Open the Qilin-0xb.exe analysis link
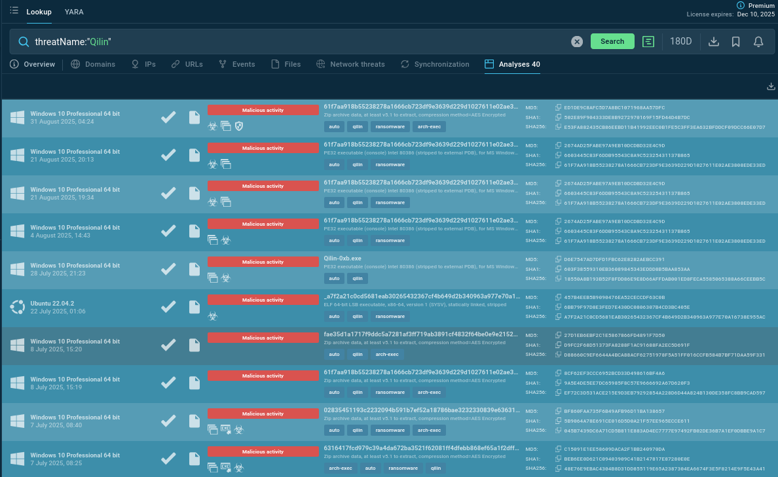 [343, 258]
